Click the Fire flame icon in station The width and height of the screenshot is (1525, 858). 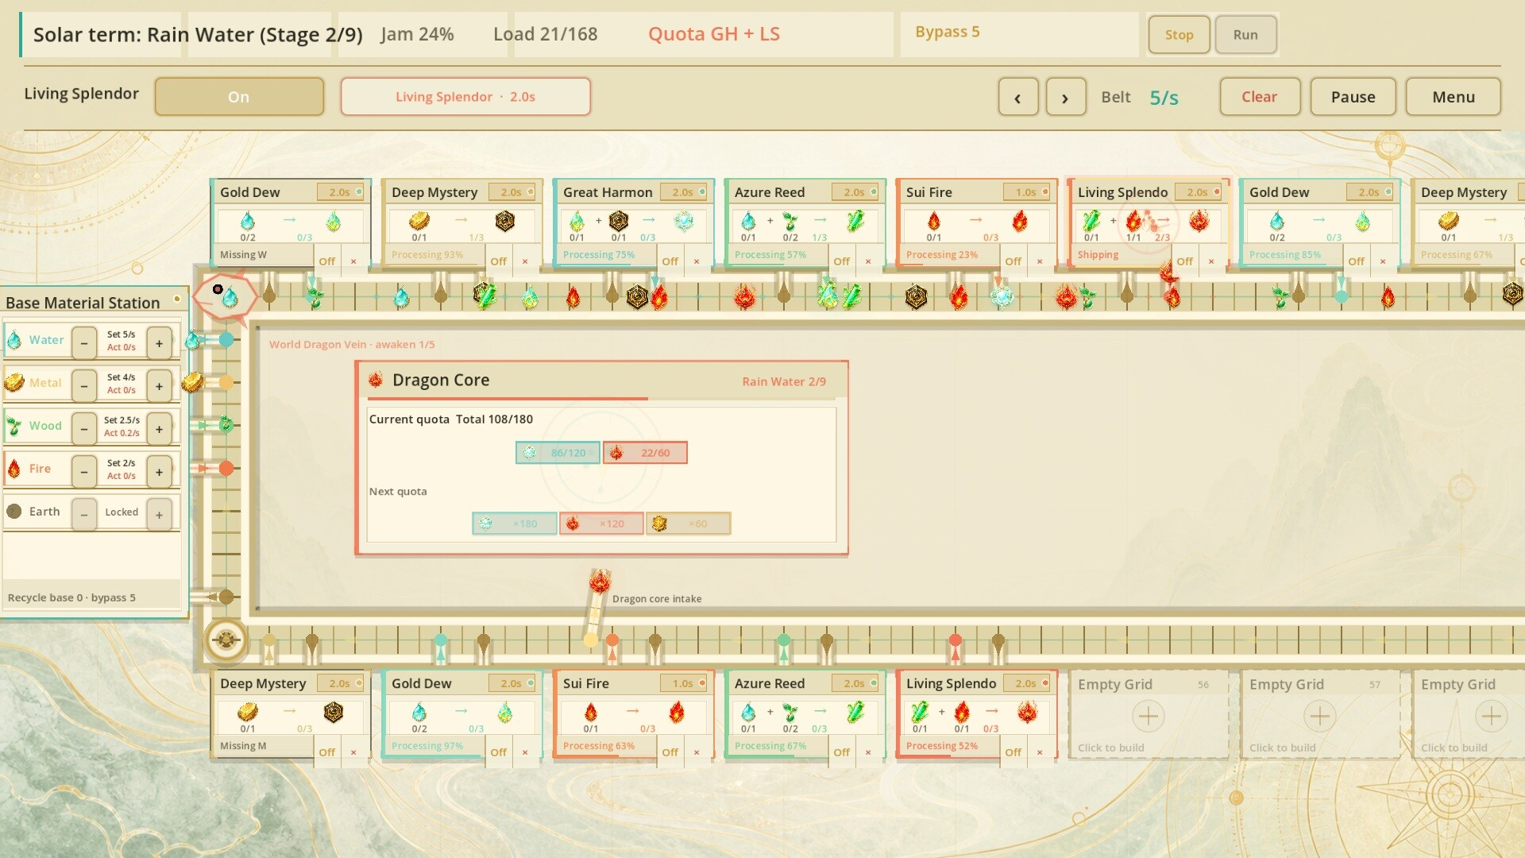coord(14,469)
